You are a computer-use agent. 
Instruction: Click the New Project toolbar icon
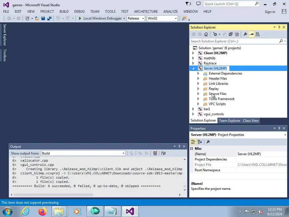(x=27, y=18)
